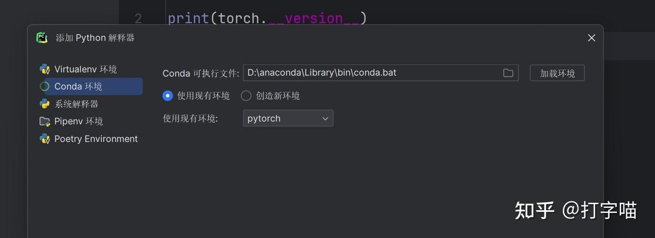This screenshot has height=238, width=655.
Task: Go to Pipenv 环境 text label
Action: coord(79,121)
